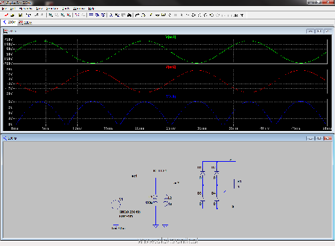Select the Draw Wire pencil tool
The width and height of the screenshot is (335, 246).
coord(151,15)
